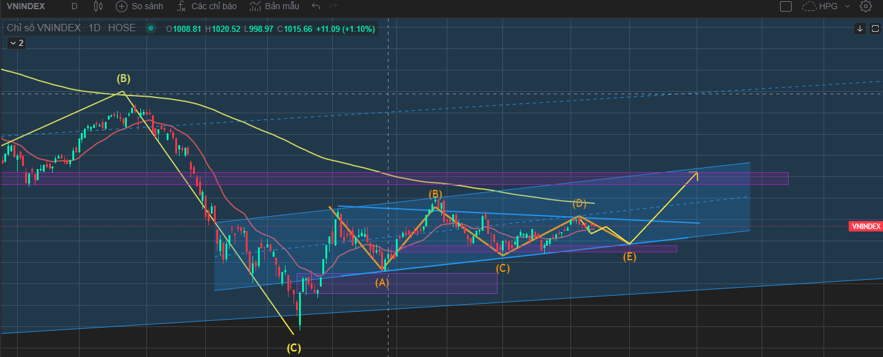Undo the last chart action
This screenshot has width=883, height=357.
click(x=316, y=7)
